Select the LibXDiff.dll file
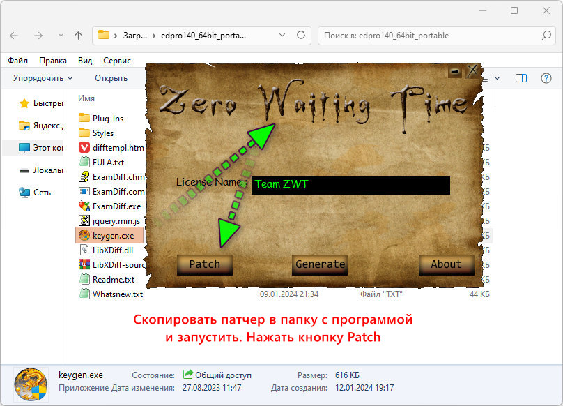The height and width of the screenshot is (406, 563). (106, 250)
